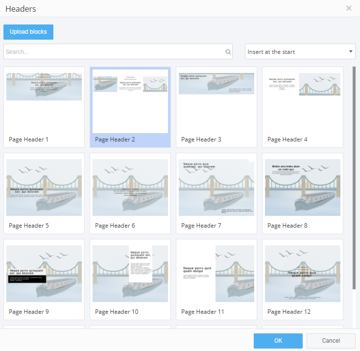Choose the Page Header 5 thumbnail
The width and height of the screenshot is (360, 351).
[44, 193]
